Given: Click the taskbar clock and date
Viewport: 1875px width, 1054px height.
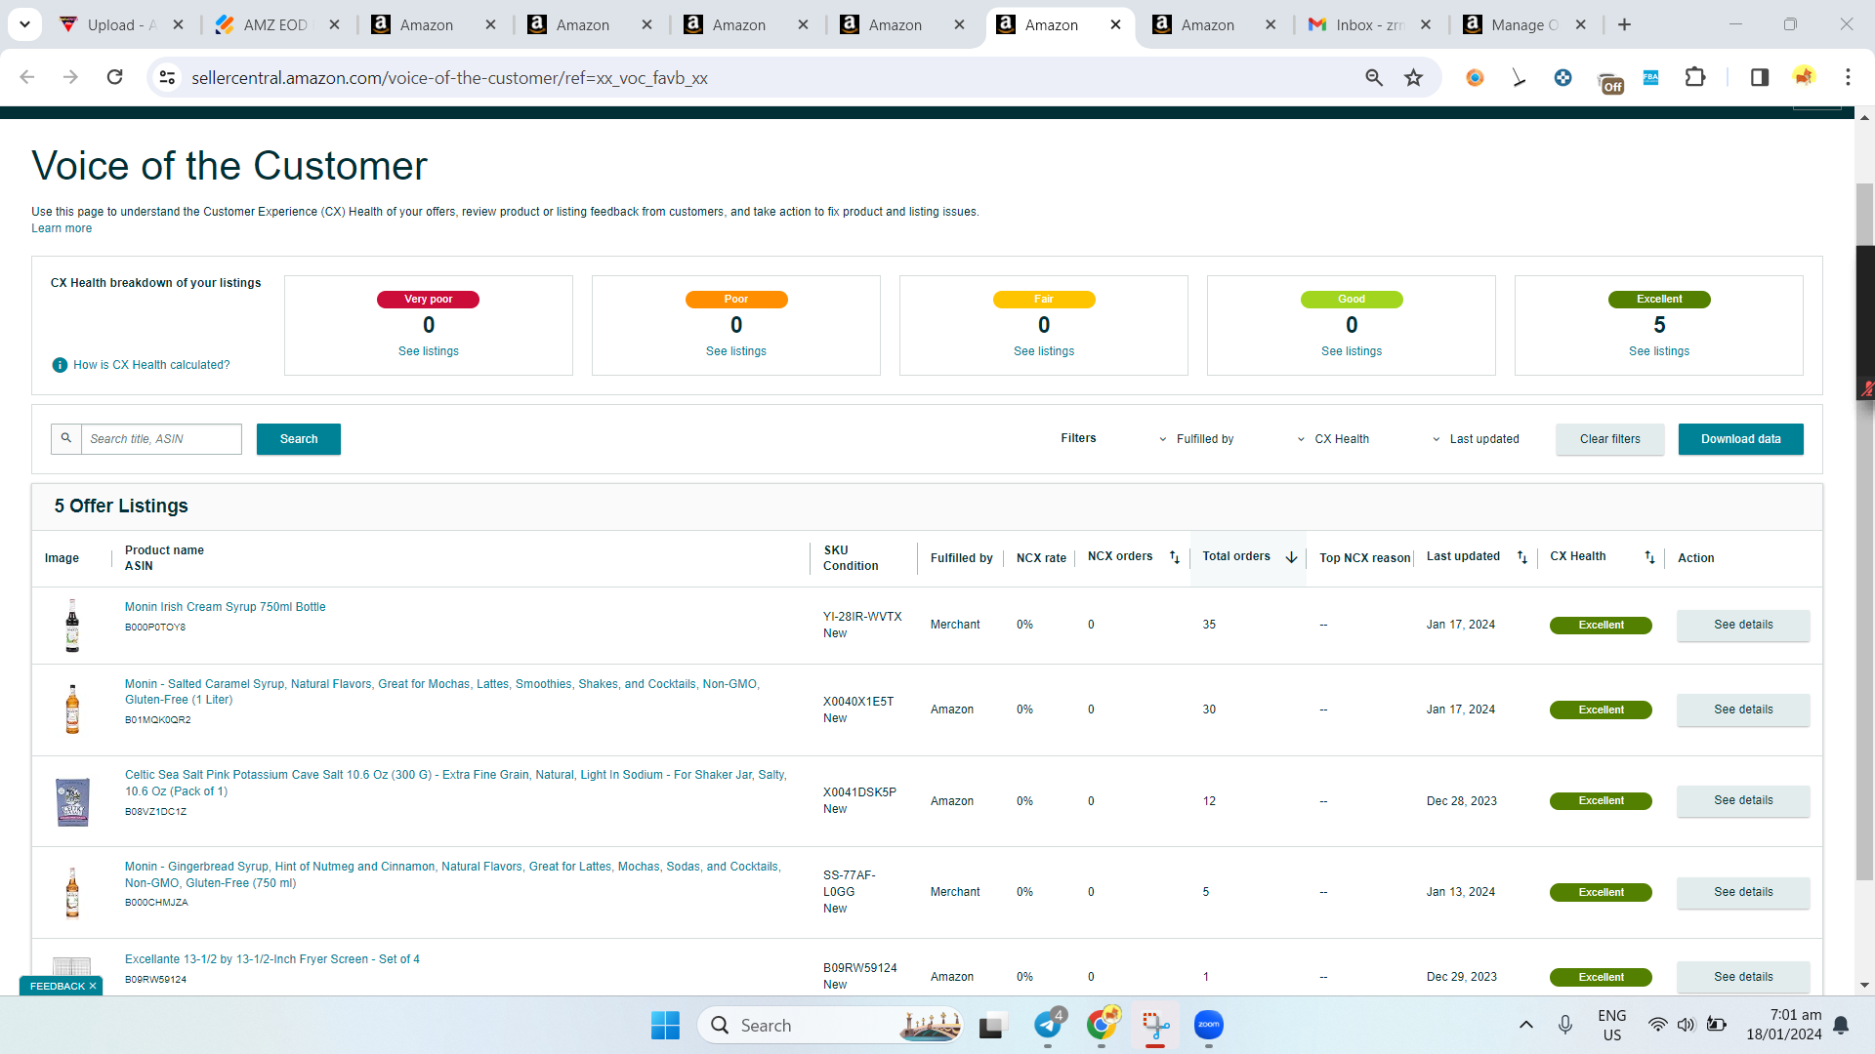Looking at the screenshot, I should pos(1784,1025).
